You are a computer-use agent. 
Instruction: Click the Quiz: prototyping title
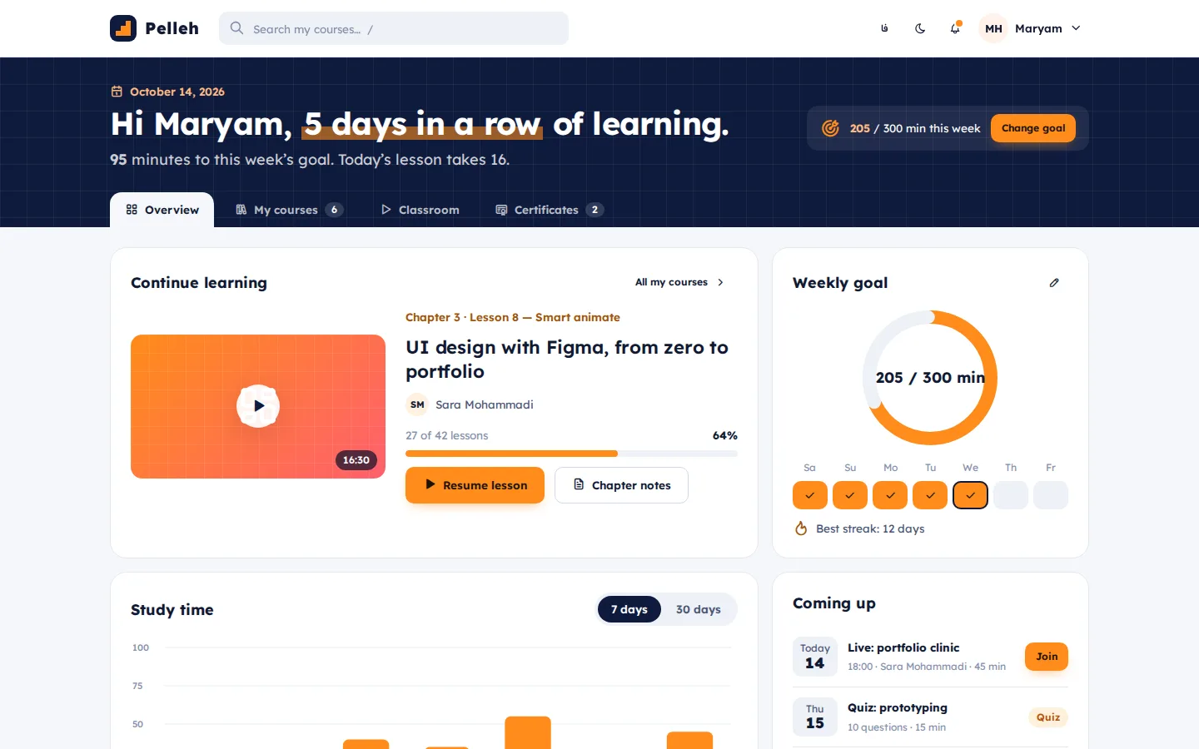898,707
